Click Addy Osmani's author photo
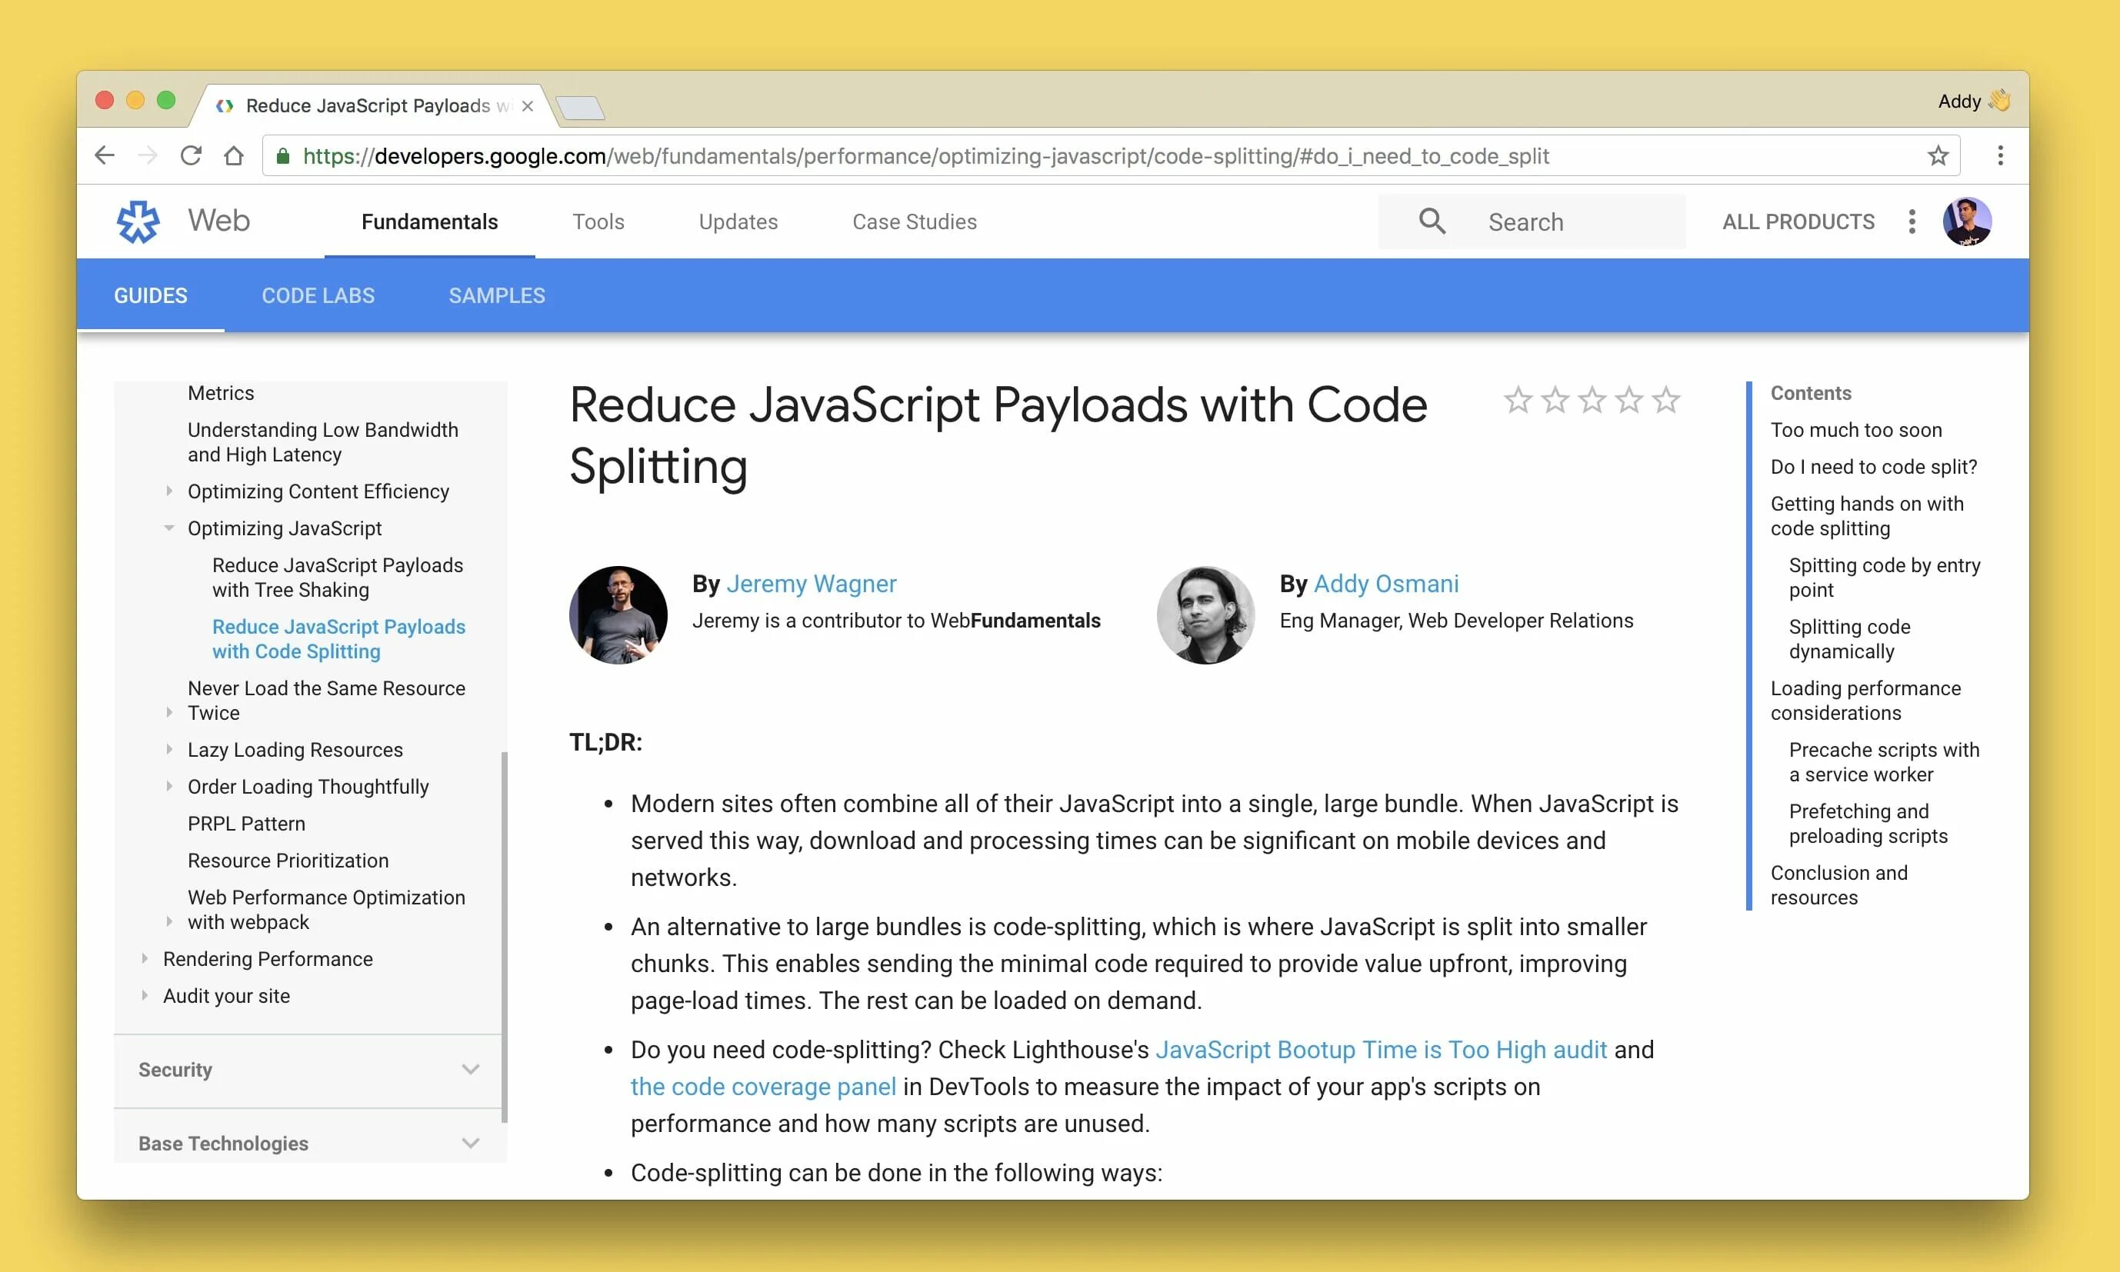 pyautogui.click(x=1205, y=614)
